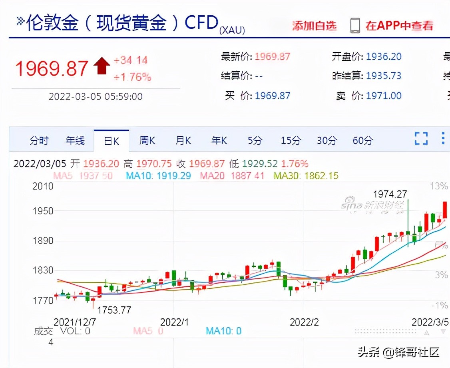Screen dimensions: 450x368
Task: Switch to the 周K weekly chart tab
Action: coord(147,140)
